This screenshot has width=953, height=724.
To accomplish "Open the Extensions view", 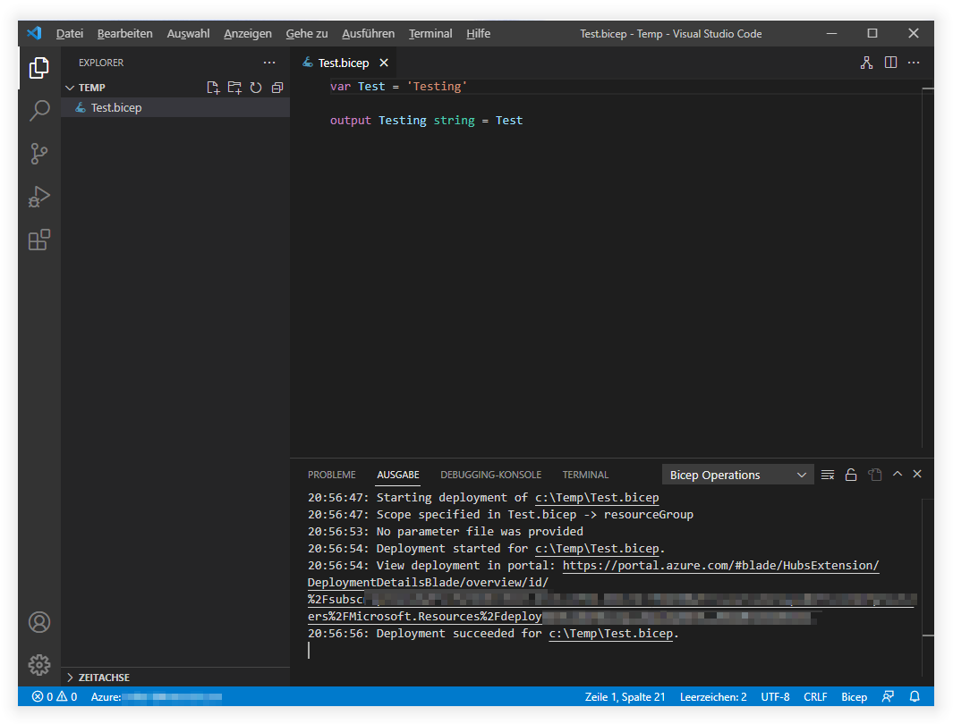I will click(x=38, y=240).
